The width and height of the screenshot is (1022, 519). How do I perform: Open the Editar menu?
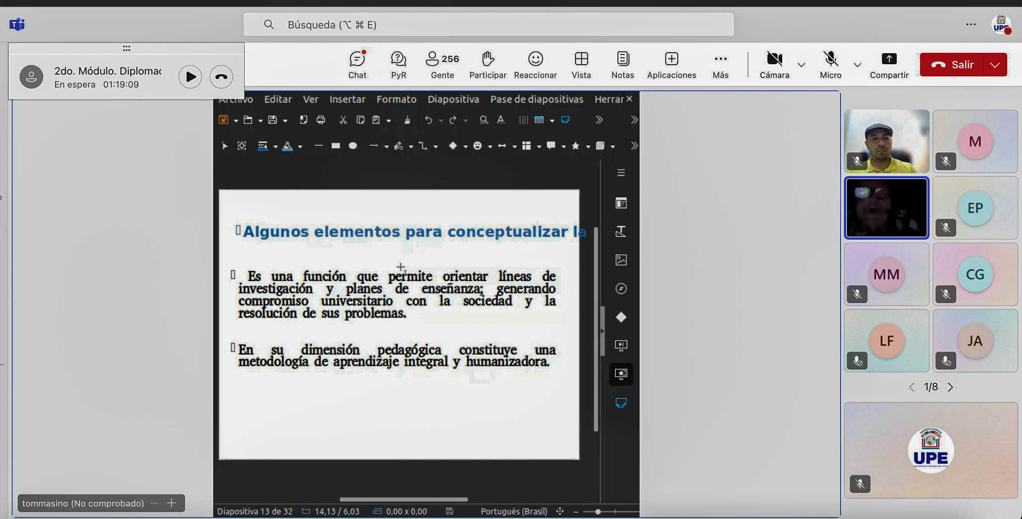(x=278, y=99)
